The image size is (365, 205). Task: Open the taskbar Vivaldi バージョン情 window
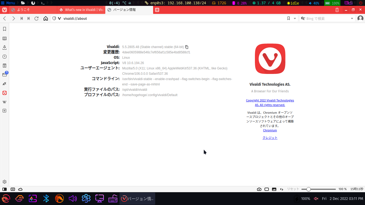click(x=137, y=199)
